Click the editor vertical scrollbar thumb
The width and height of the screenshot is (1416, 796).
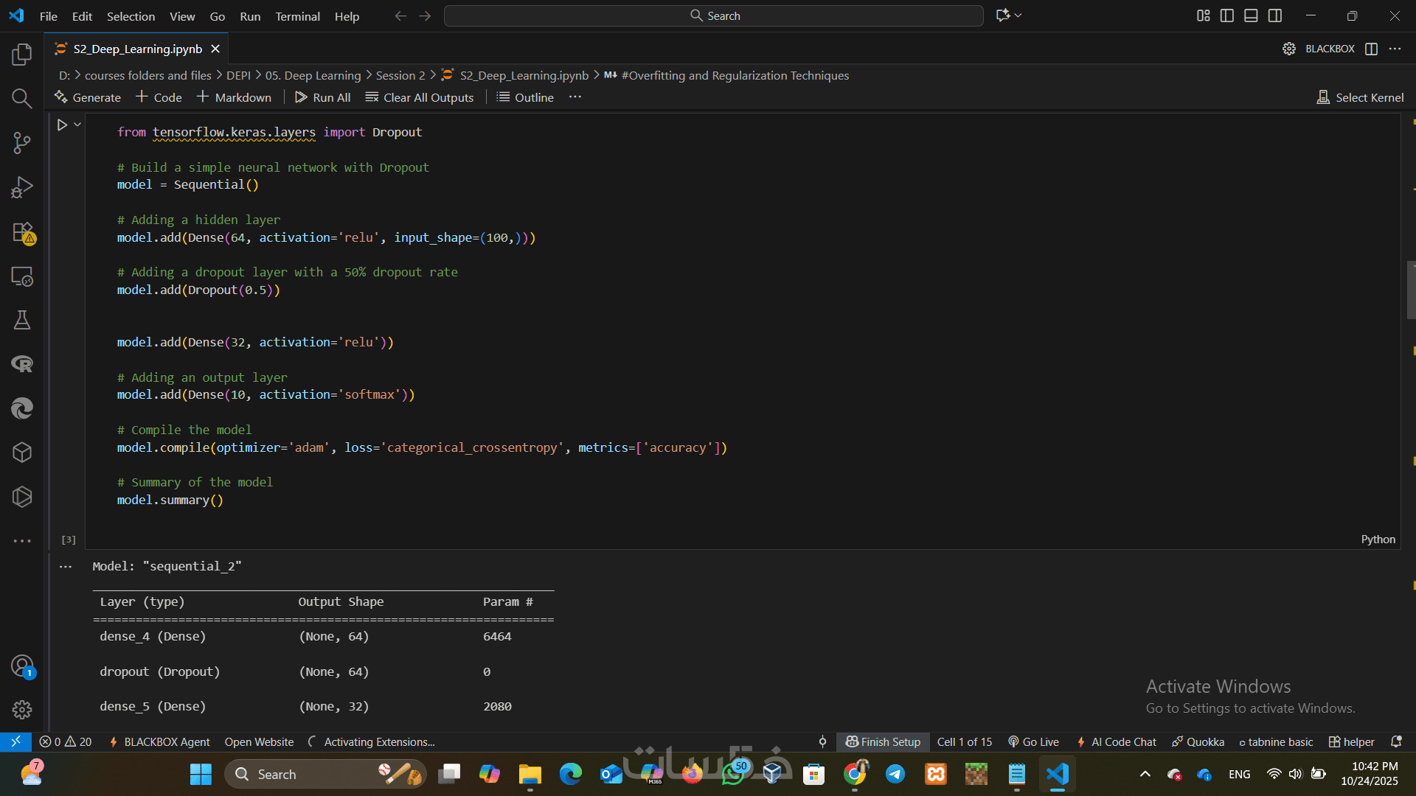coord(1410,290)
